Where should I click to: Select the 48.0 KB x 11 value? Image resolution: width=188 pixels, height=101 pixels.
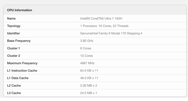89,78
